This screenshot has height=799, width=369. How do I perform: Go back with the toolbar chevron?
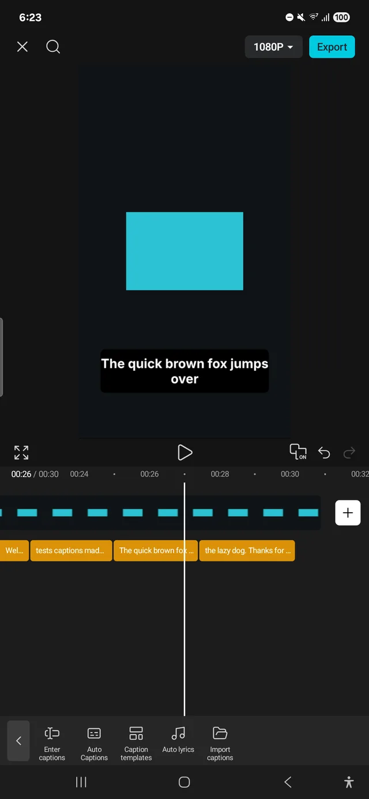[x=18, y=741]
